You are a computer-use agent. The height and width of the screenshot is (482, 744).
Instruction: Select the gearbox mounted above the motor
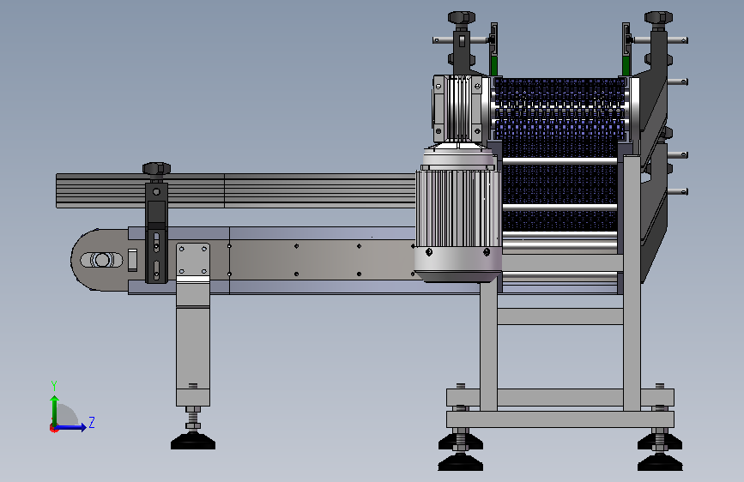pos(458,109)
